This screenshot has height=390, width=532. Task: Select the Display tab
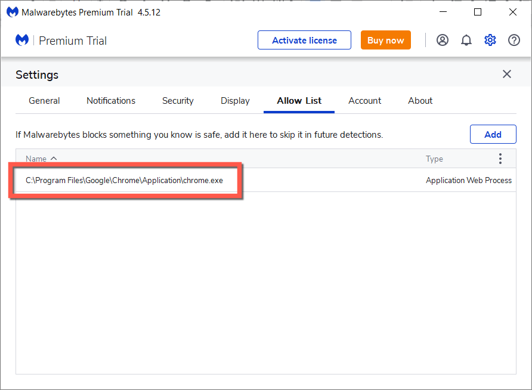[x=235, y=101]
